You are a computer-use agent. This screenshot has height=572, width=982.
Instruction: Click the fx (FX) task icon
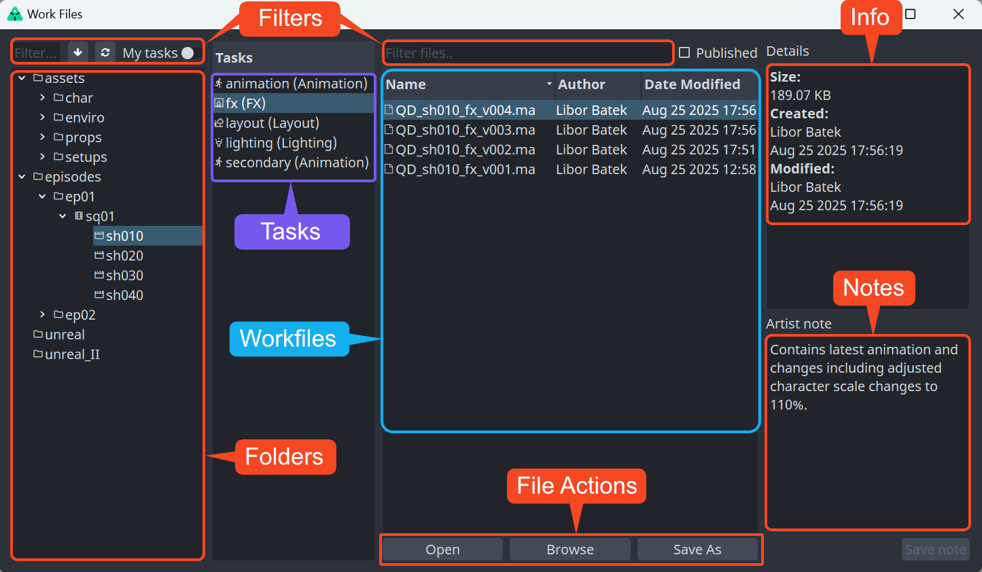(x=219, y=103)
